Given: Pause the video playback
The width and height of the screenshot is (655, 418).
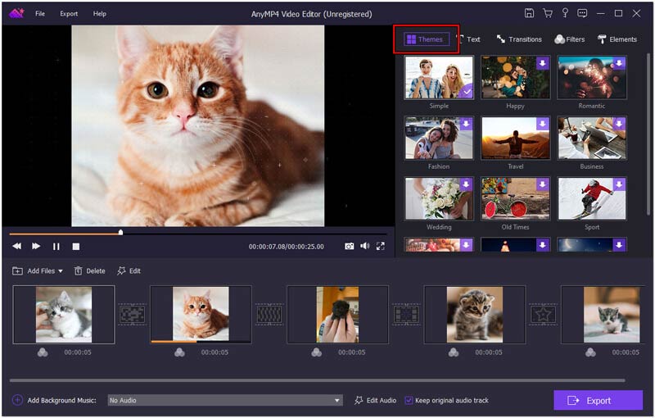Looking at the screenshot, I should pyautogui.click(x=56, y=246).
